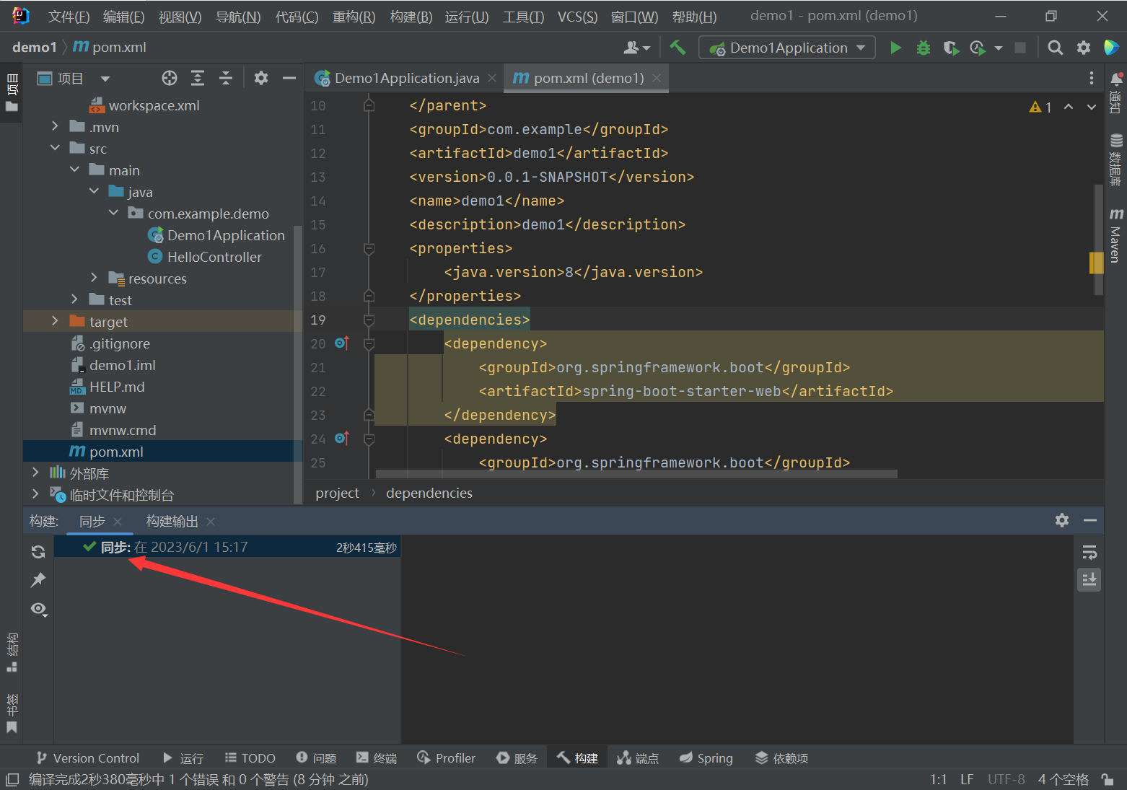Click the dependencies breadcrumb
This screenshot has height=790, width=1127.
click(x=429, y=493)
